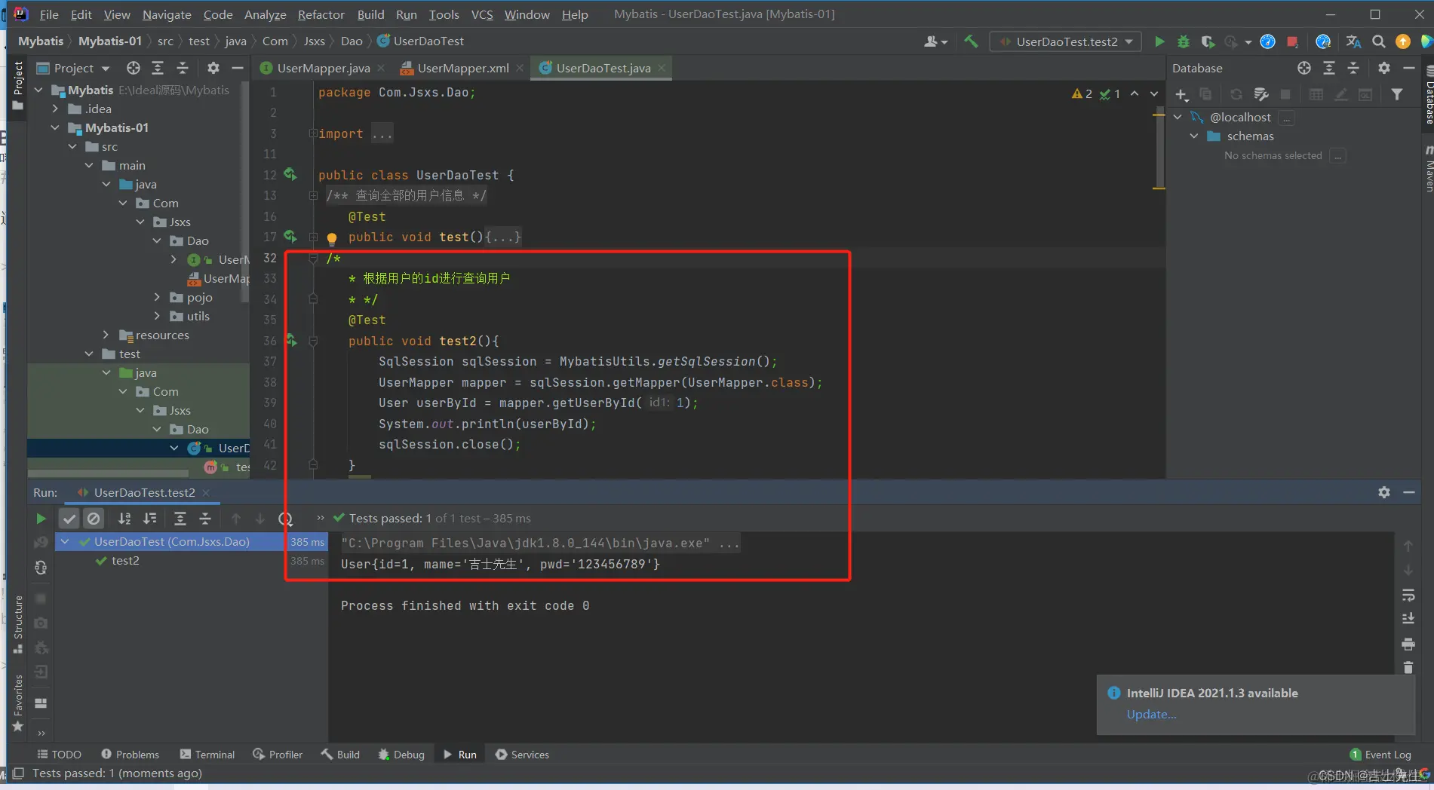Expand the resources folder
The height and width of the screenshot is (790, 1434).
coord(106,335)
